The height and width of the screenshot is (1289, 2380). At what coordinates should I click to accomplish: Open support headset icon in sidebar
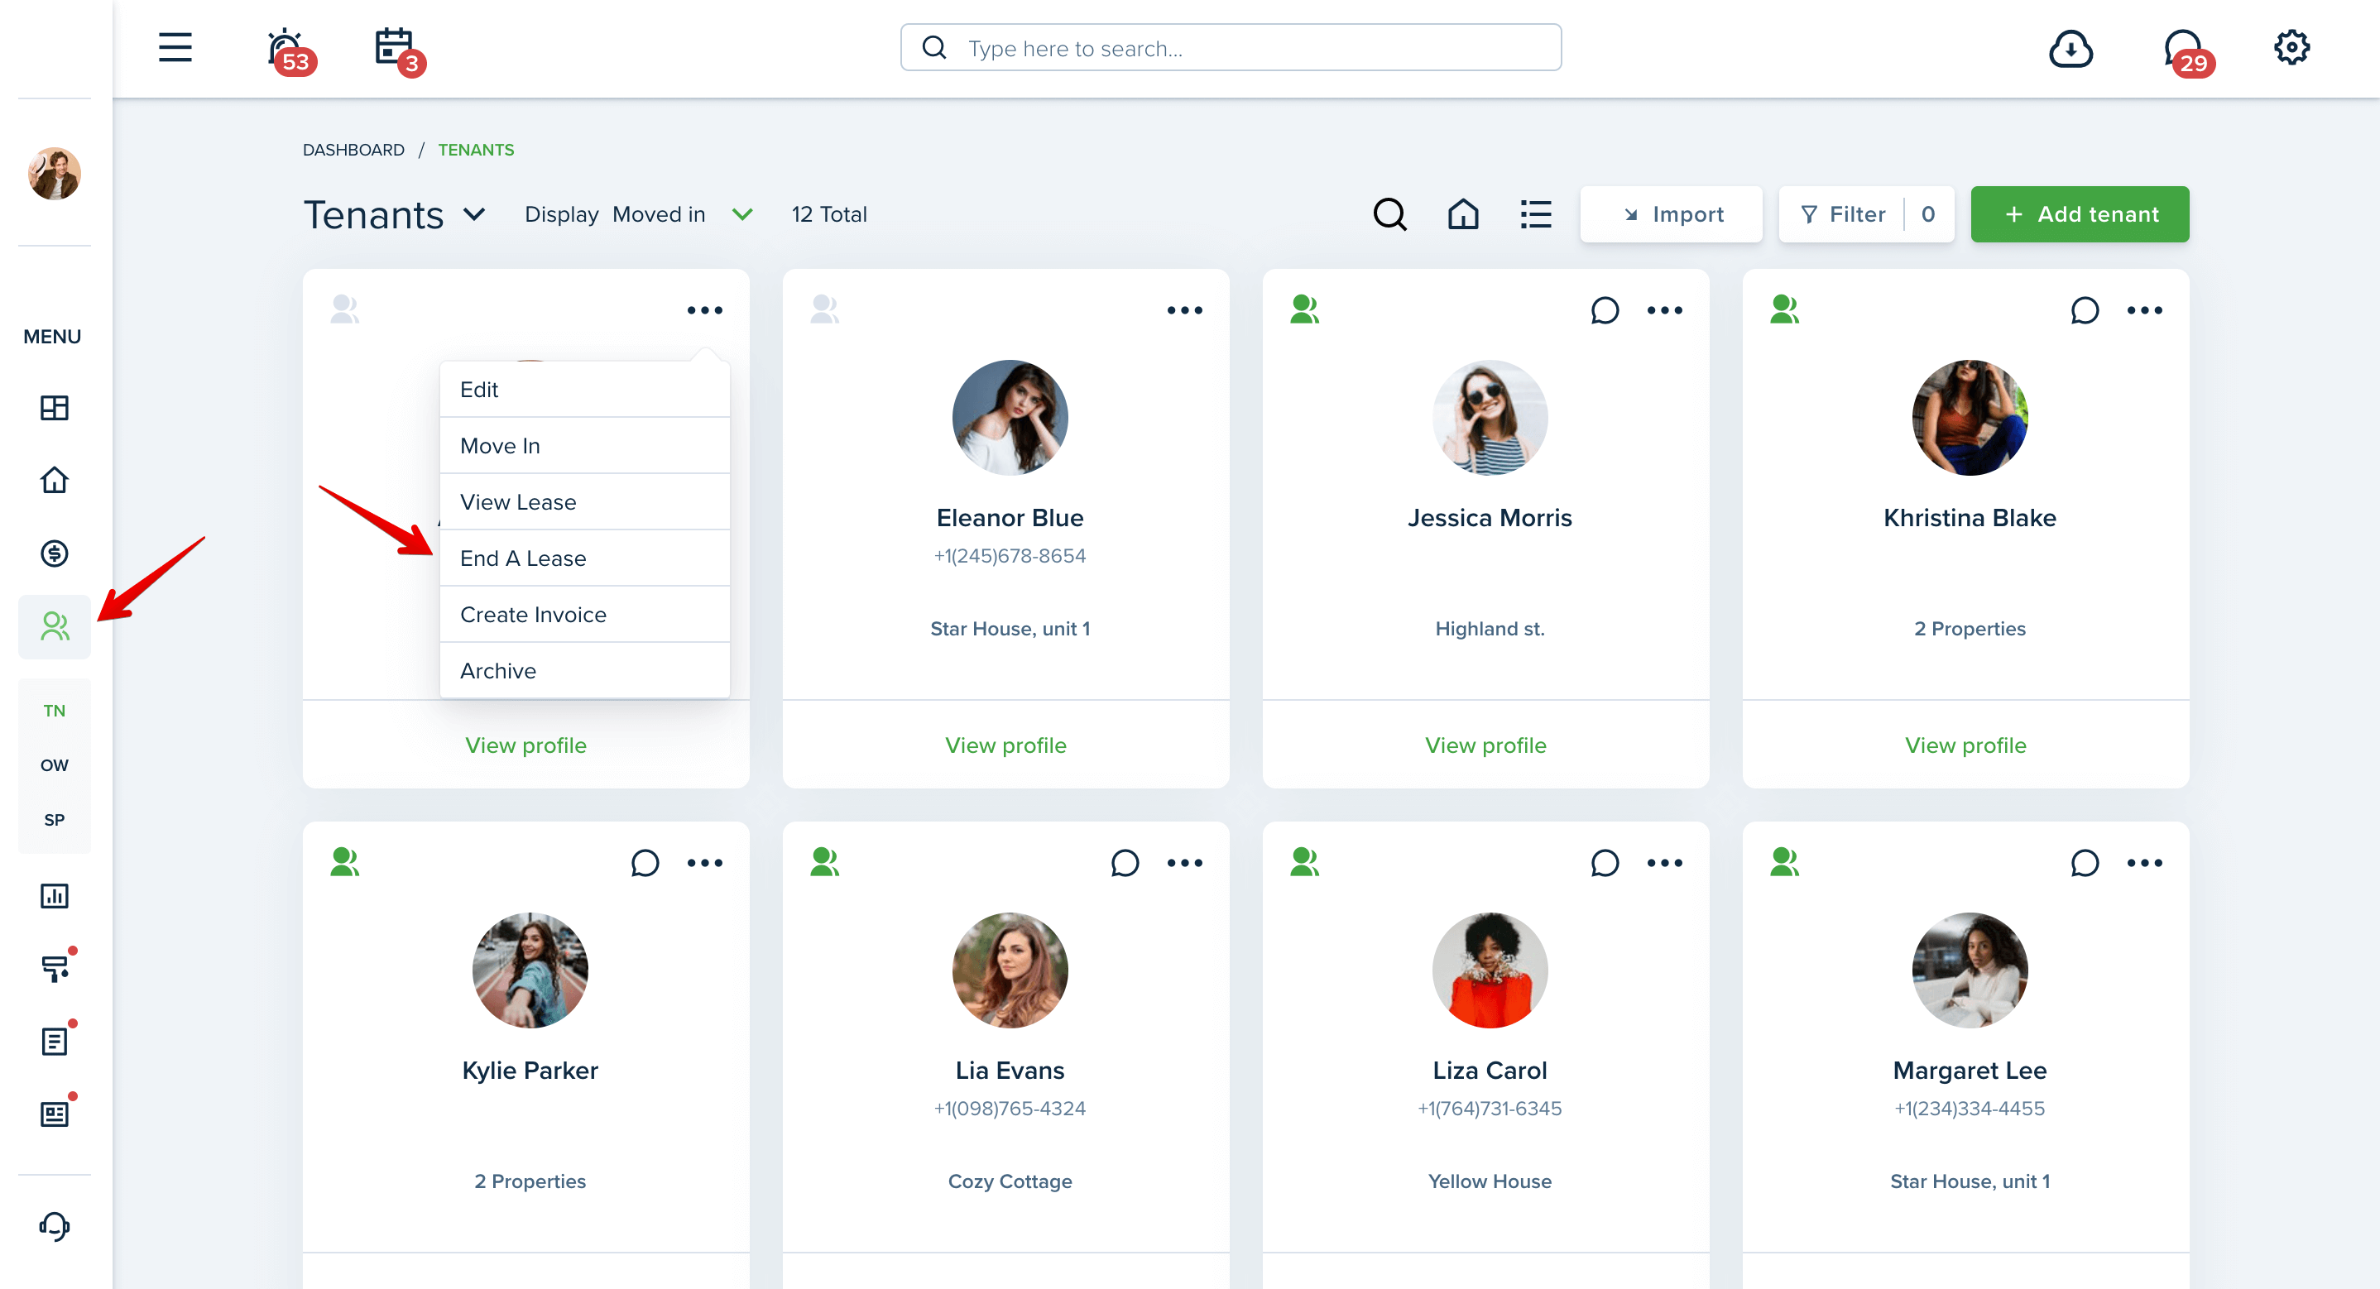click(x=55, y=1226)
